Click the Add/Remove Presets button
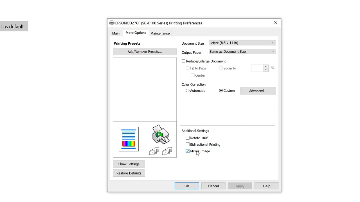The image size is (360, 202). click(145, 52)
